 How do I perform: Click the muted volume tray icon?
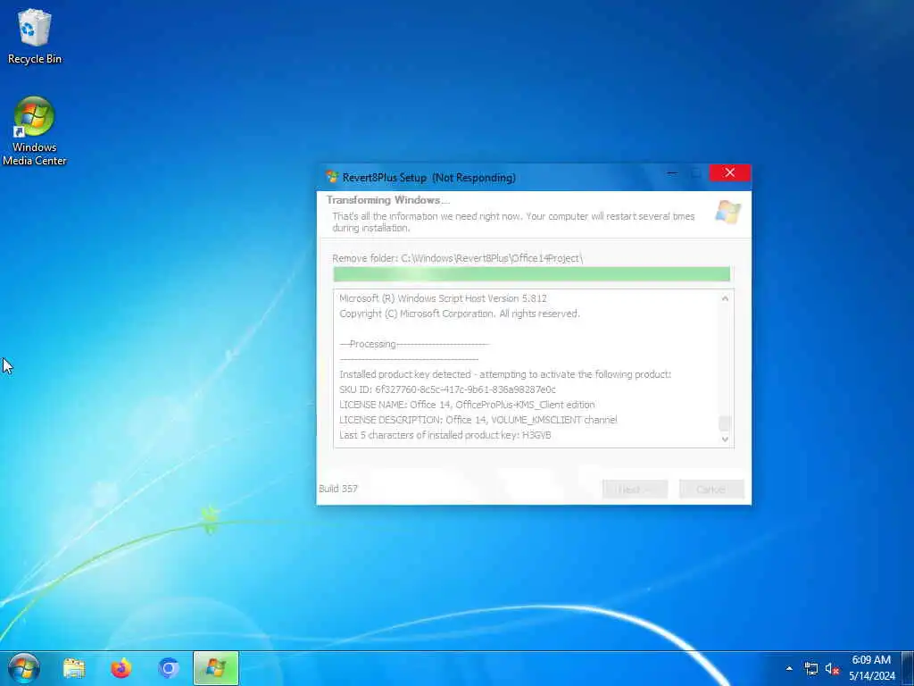coord(832,669)
